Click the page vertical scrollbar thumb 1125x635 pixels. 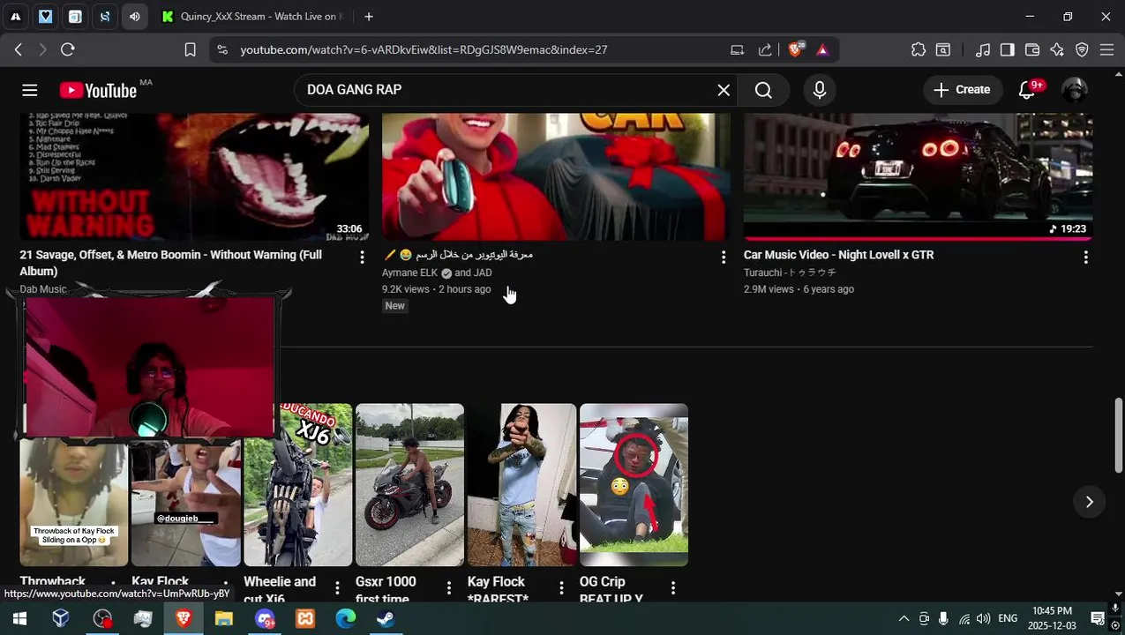[1119, 436]
